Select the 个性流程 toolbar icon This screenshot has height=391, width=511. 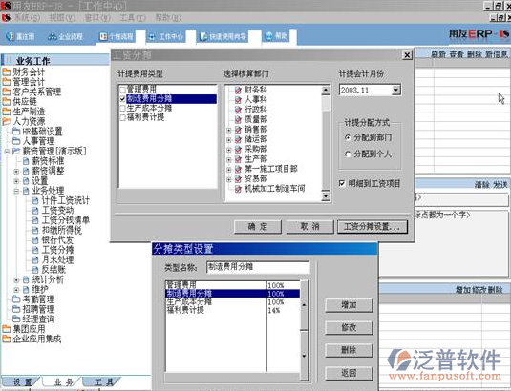coord(103,36)
